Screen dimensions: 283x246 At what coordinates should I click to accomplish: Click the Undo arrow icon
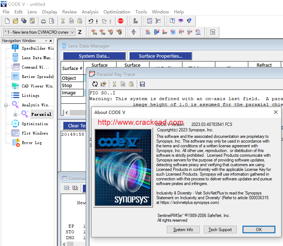pyautogui.click(x=91, y=21)
